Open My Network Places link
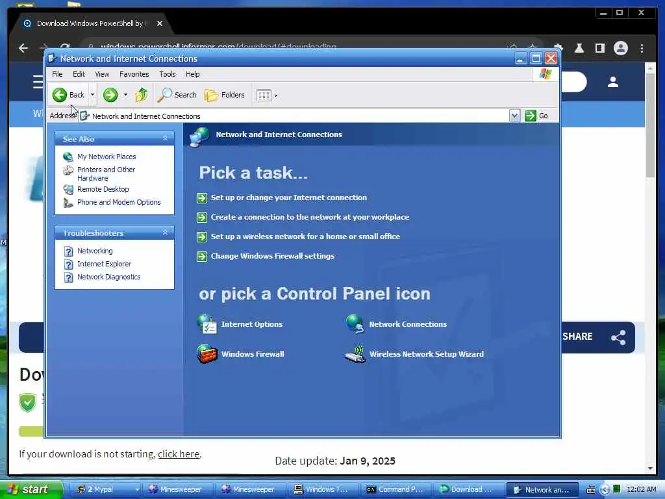665x499 pixels. pos(107,157)
